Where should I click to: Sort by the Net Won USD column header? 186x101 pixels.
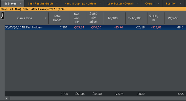click(x=77, y=18)
